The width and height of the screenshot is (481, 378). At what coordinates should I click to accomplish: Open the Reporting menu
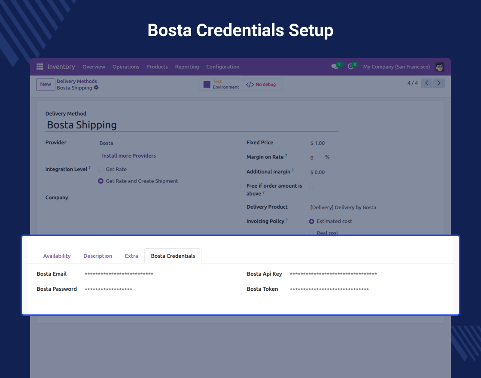click(187, 67)
